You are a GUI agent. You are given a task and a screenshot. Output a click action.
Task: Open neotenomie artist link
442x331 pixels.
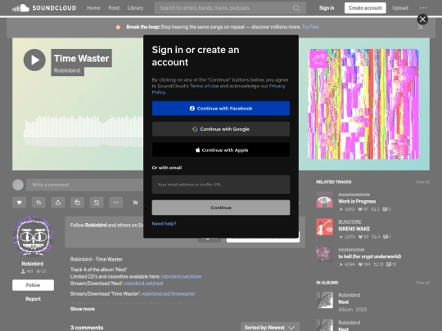tap(351, 249)
